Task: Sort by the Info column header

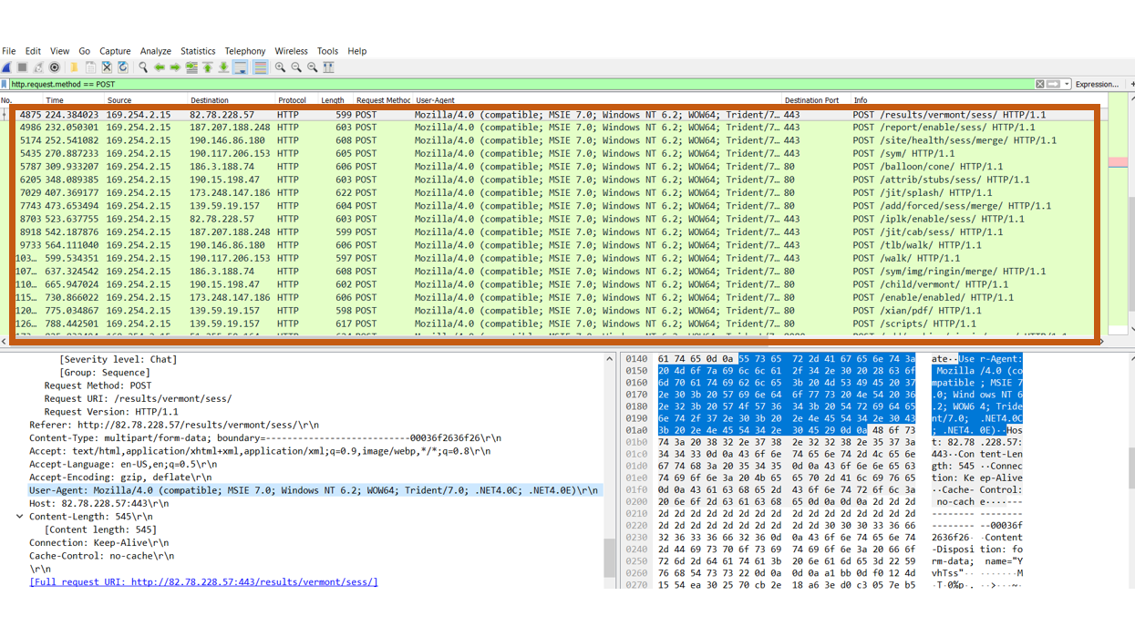Action: (x=861, y=100)
